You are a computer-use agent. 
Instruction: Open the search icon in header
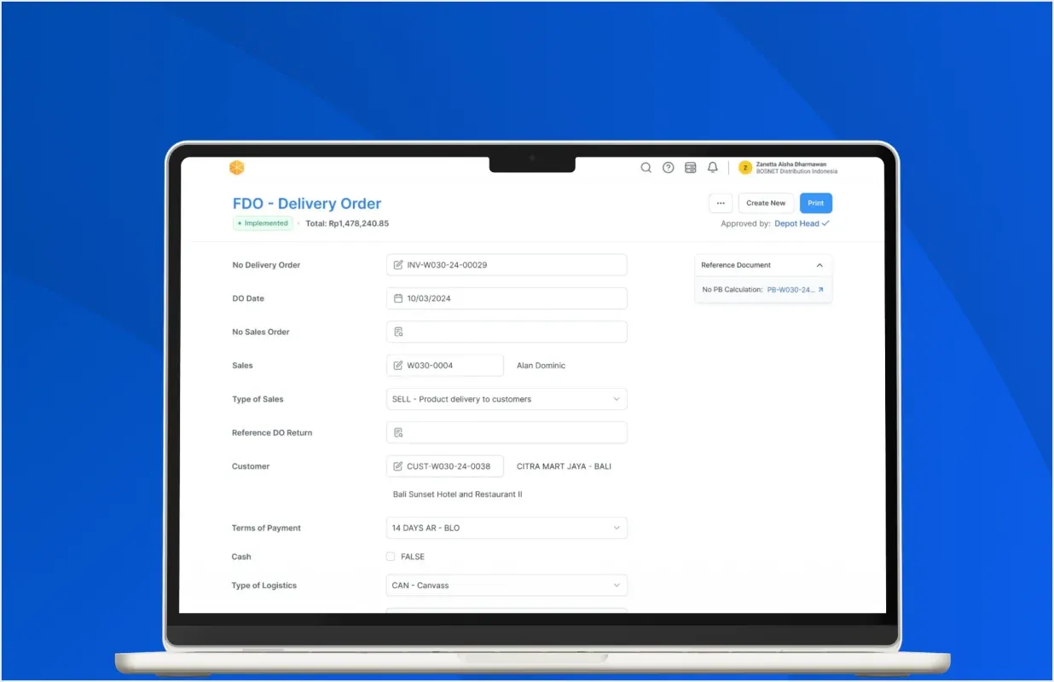646,168
